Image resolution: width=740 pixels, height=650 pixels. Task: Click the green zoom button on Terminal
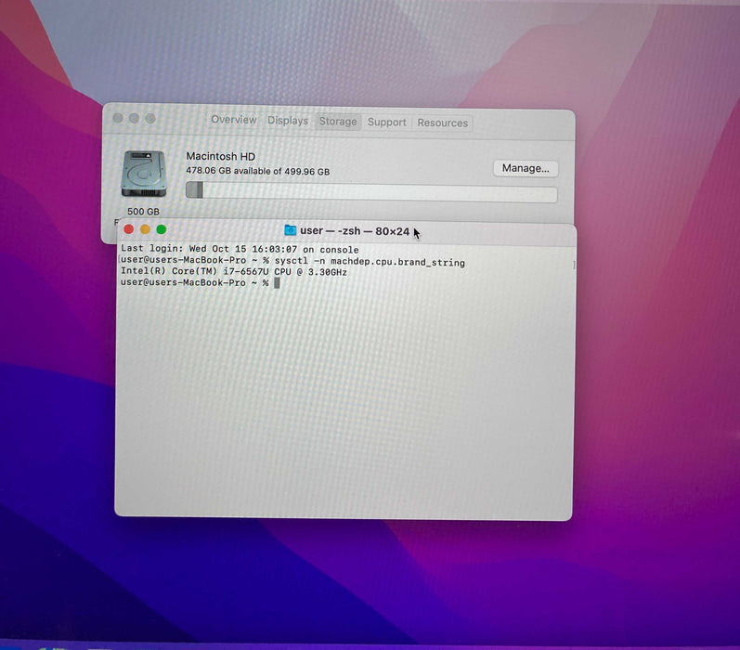161,229
